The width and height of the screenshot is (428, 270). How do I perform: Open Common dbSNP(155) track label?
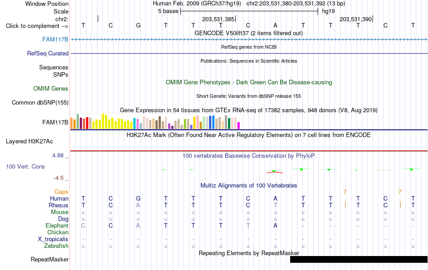pos(40,103)
